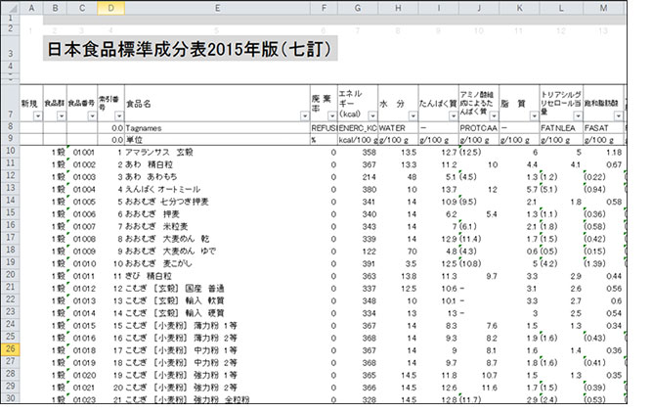Open the 脂質 filter dropdown
Viewport: 652px width, 413px height.
[x=534, y=116]
